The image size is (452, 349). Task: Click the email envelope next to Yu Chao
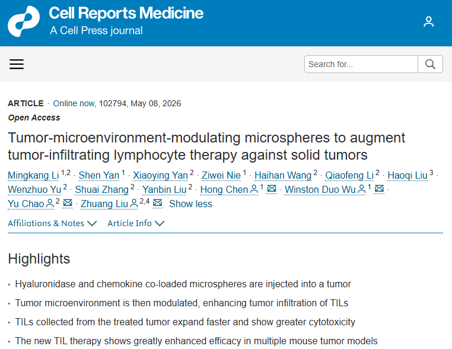(68, 203)
